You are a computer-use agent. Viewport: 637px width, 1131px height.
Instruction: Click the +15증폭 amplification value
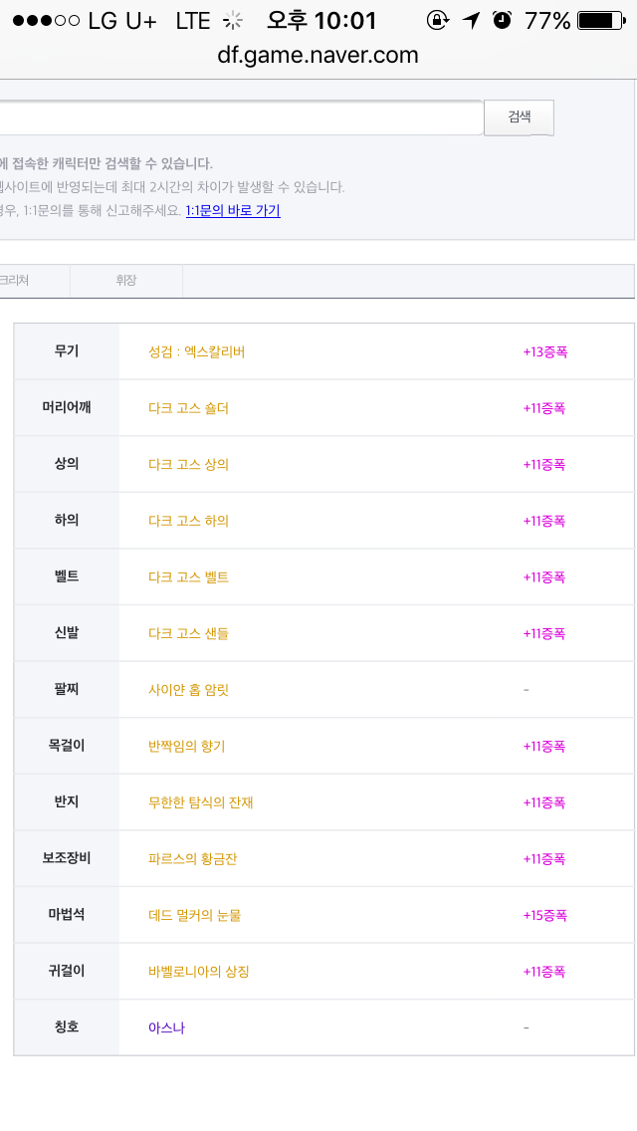(x=544, y=915)
